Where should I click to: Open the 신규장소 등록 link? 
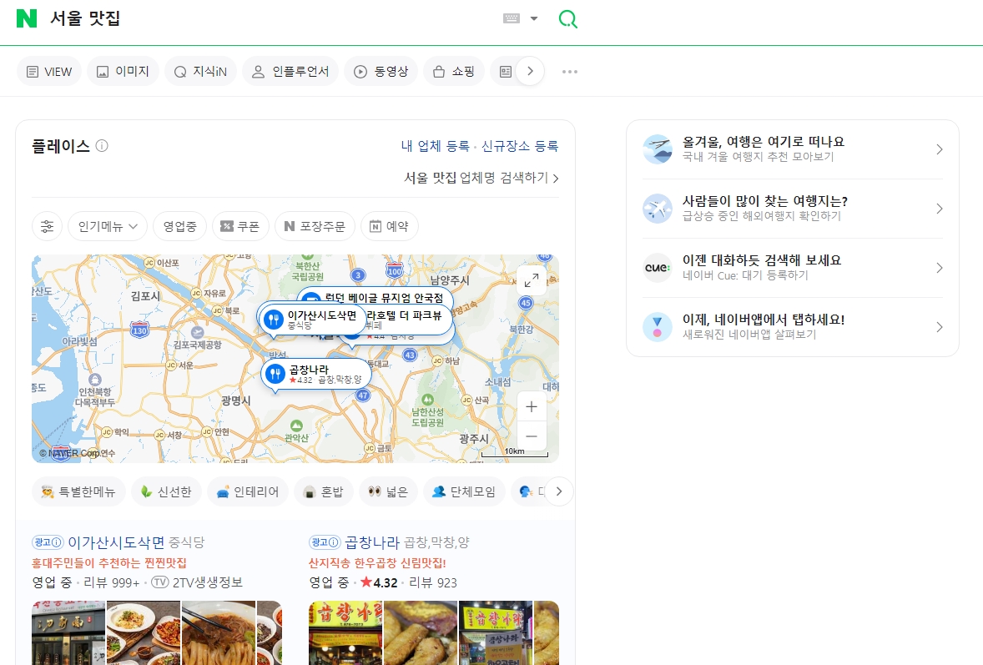pos(522,145)
